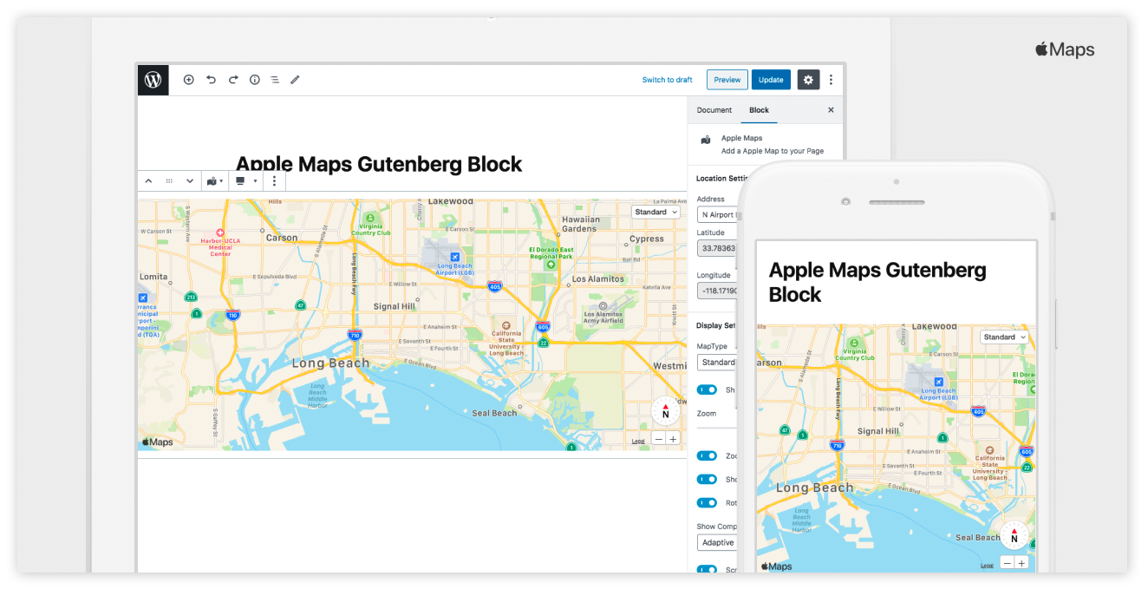This screenshot has height=589, width=1148.
Task: Click the Redo arrow icon
Action: coord(233,80)
